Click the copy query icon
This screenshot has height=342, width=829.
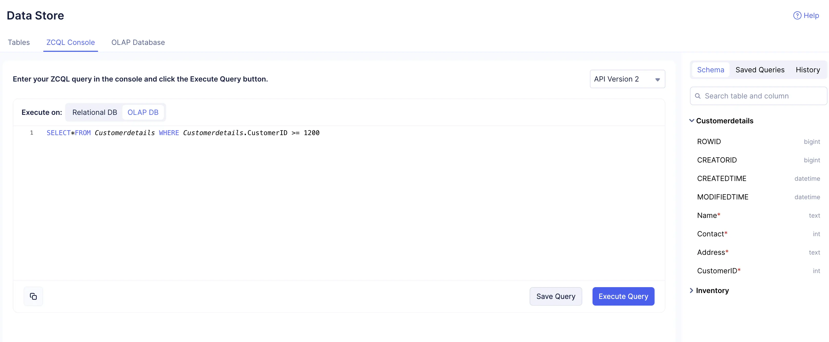point(33,296)
